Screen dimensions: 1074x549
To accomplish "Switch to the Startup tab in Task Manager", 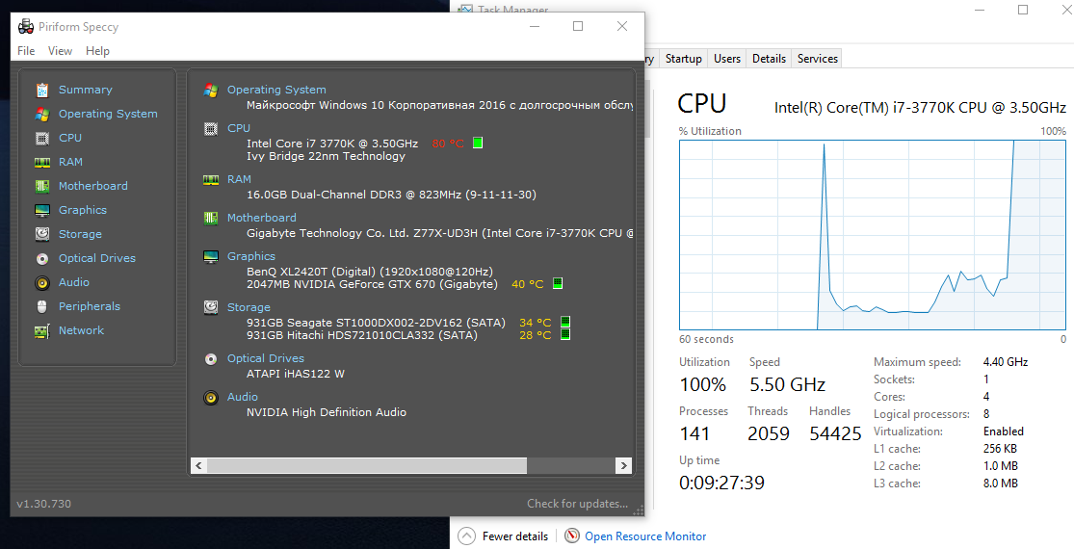I will tap(684, 59).
